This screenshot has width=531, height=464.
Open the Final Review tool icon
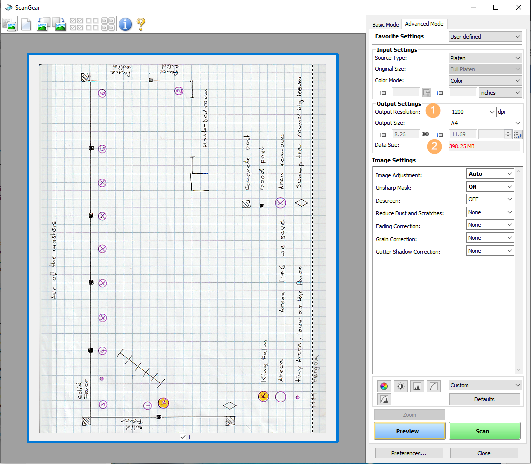pyautogui.click(x=384, y=399)
